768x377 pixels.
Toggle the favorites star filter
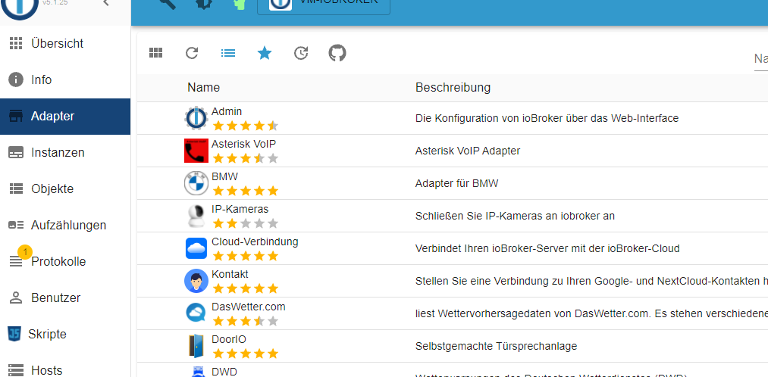point(265,53)
